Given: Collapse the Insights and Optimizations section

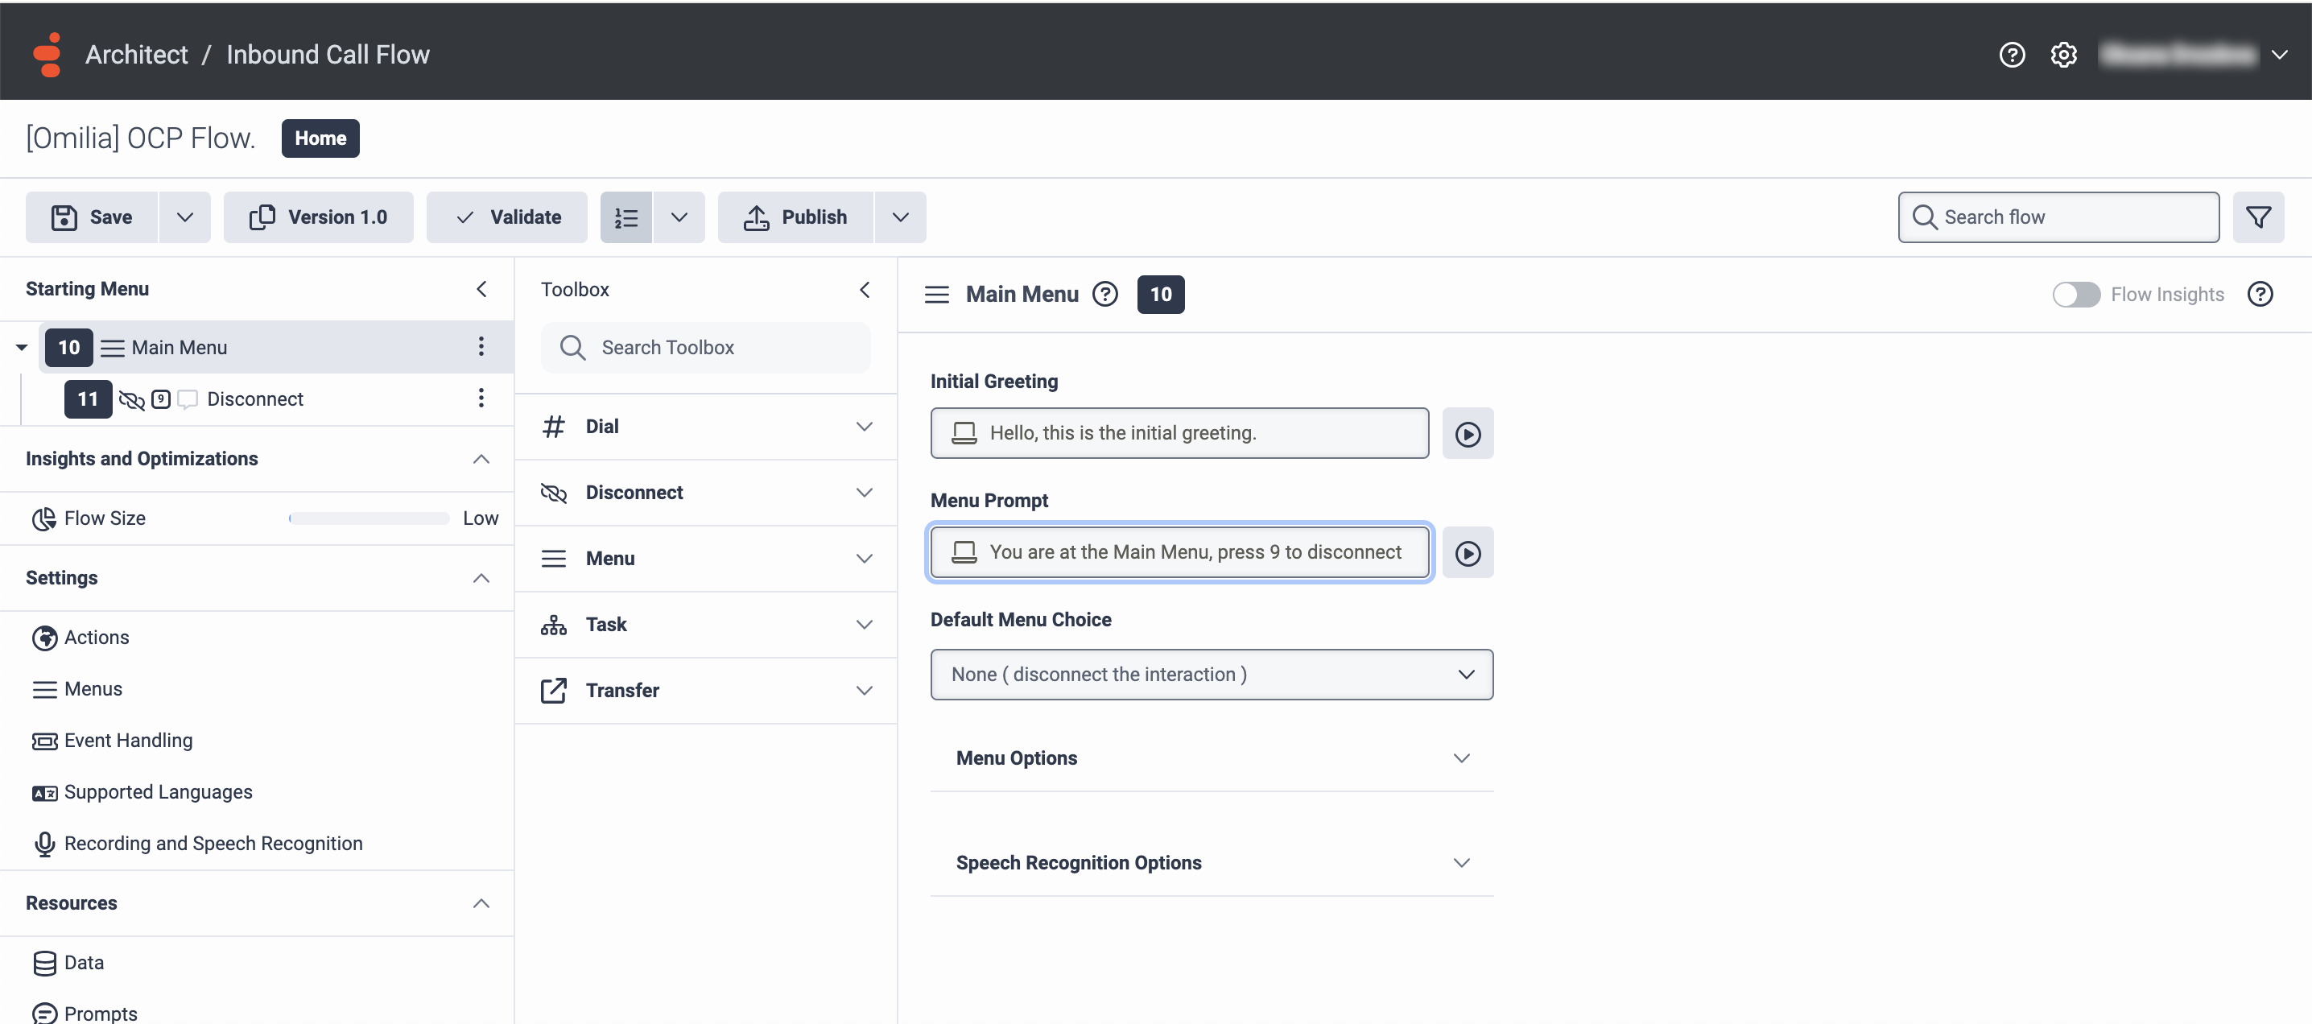Looking at the screenshot, I should click(x=481, y=459).
